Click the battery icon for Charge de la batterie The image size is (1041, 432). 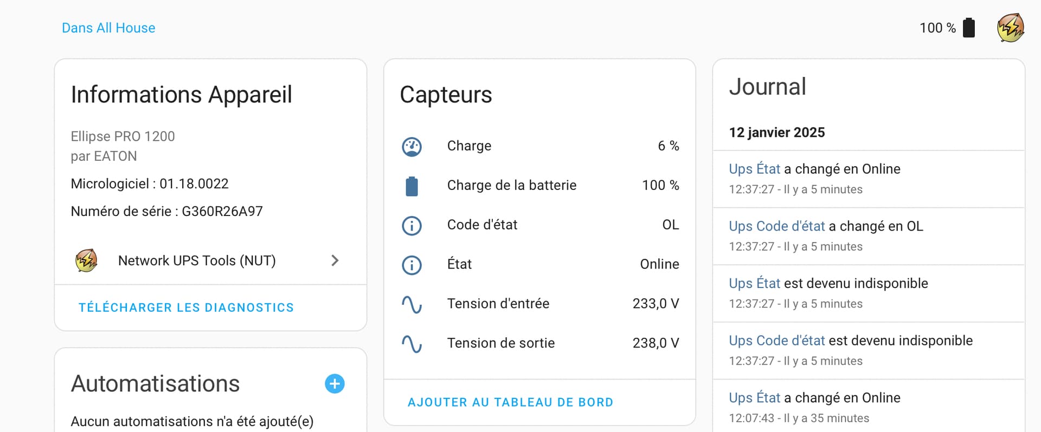click(x=412, y=186)
